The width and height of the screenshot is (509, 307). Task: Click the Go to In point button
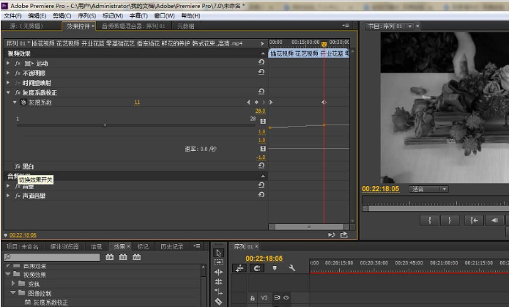(x=474, y=219)
